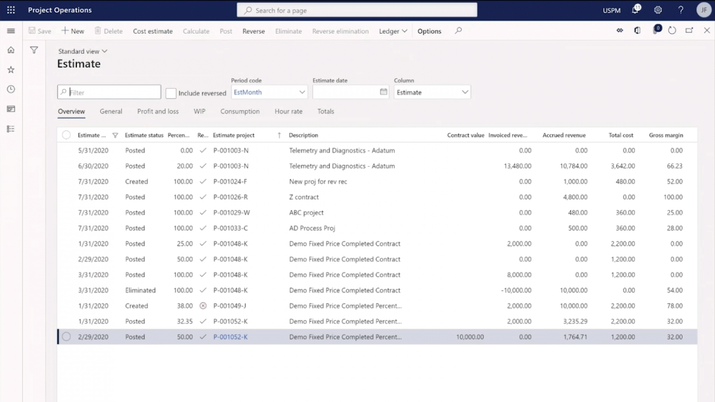The image size is (715, 402).
Task: Open the notifications bell in the top bar
Action: coord(634,10)
